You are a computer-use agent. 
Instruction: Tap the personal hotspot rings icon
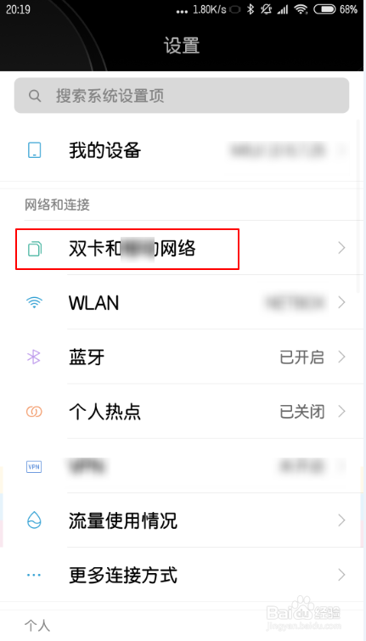(34, 411)
